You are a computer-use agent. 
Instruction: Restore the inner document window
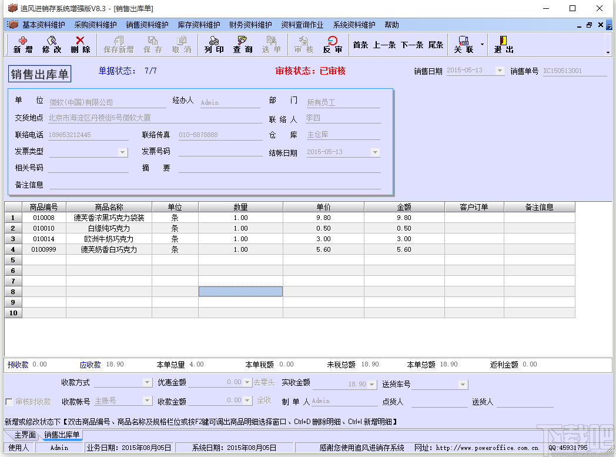pos(589,25)
